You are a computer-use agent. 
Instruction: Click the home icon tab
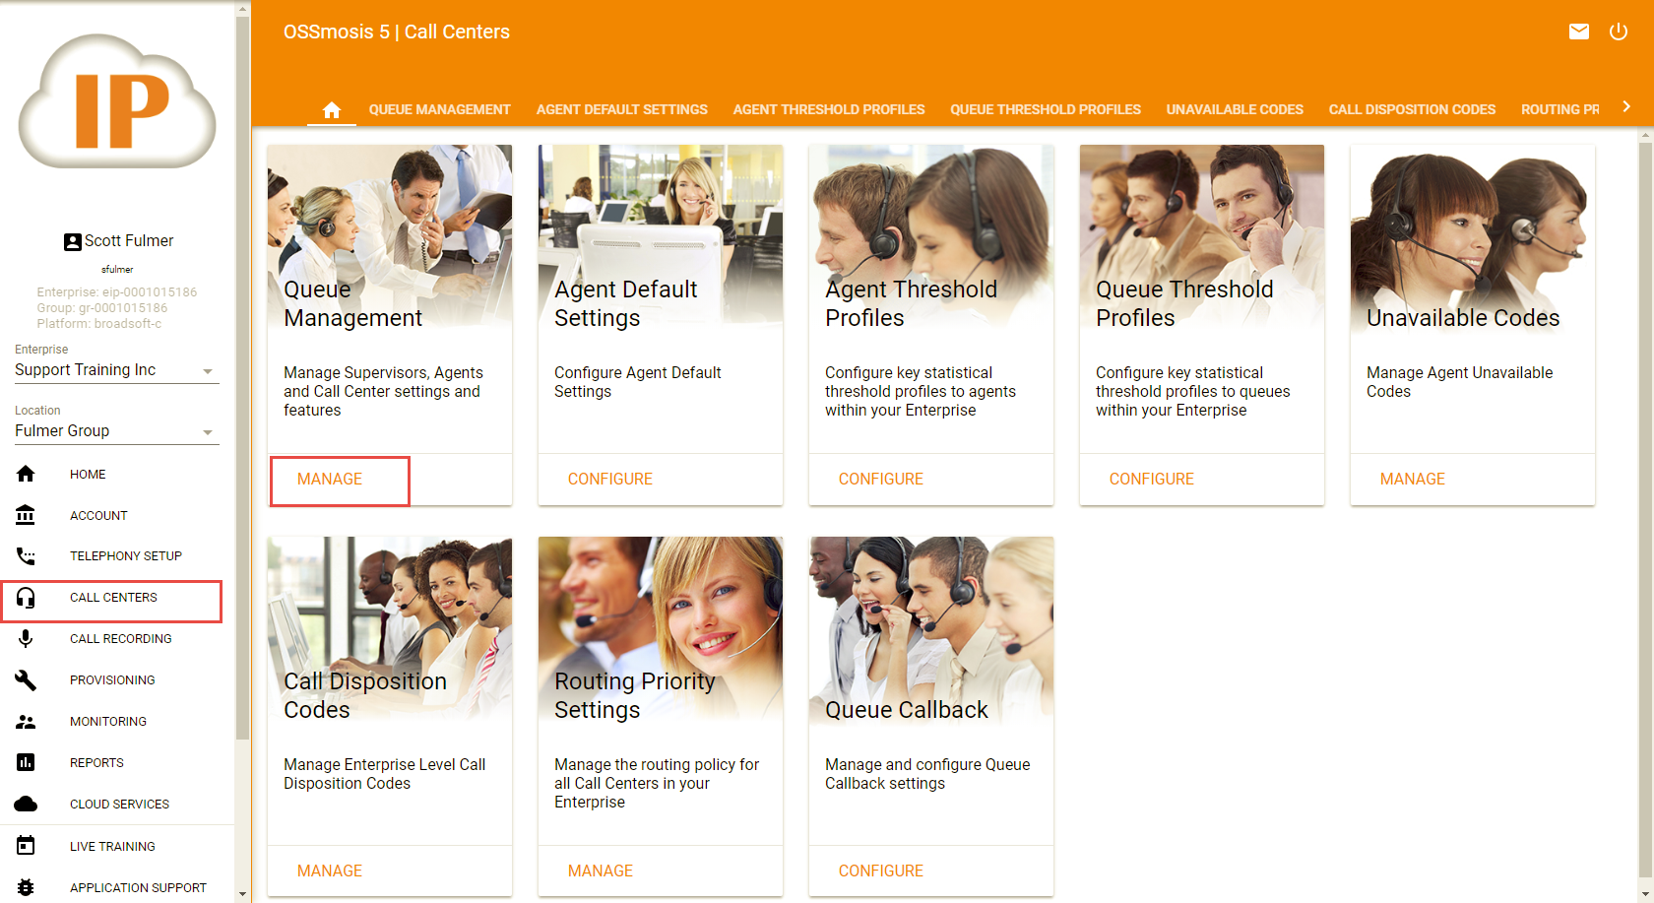(332, 109)
